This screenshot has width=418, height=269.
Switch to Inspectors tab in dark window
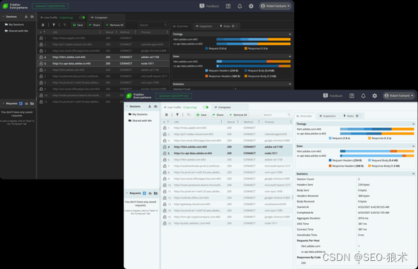pyautogui.click(x=204, y=26)
